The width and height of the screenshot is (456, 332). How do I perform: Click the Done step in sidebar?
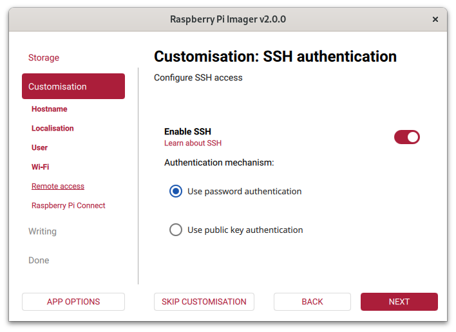(39, 261)
